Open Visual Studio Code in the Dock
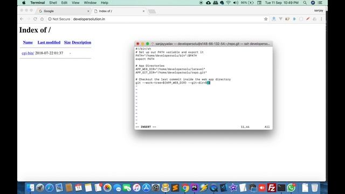 pos(223,188)
